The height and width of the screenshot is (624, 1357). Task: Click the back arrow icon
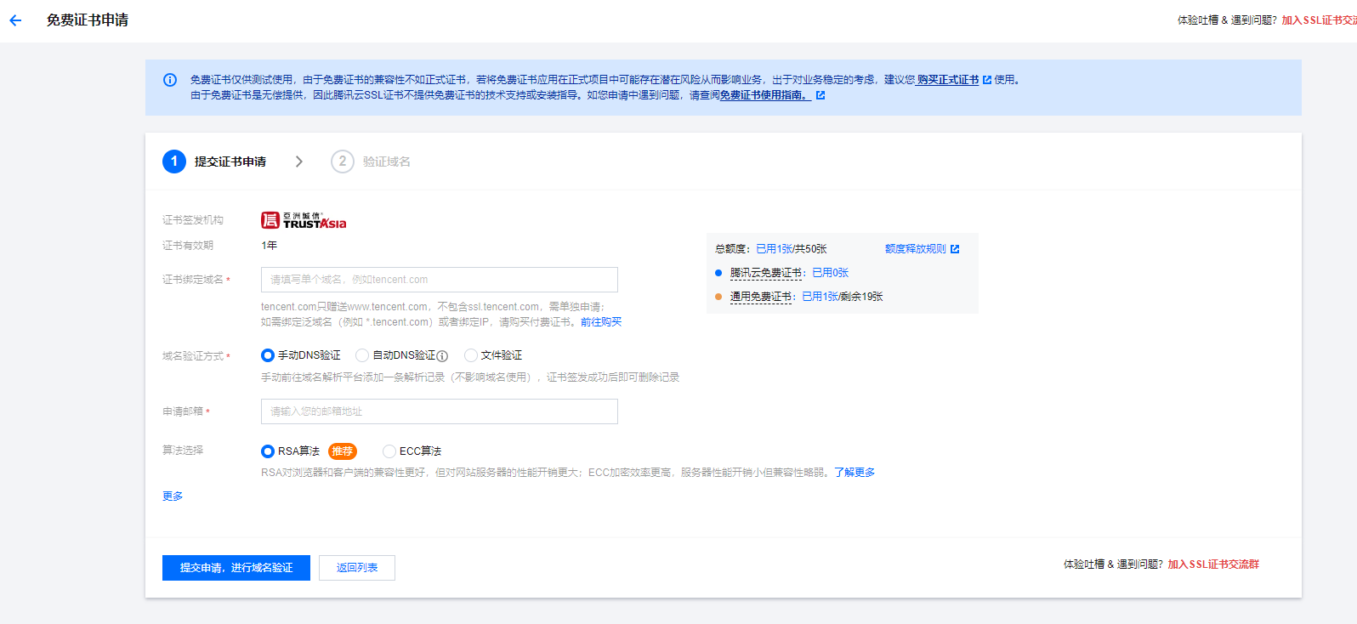coord(15,20)
